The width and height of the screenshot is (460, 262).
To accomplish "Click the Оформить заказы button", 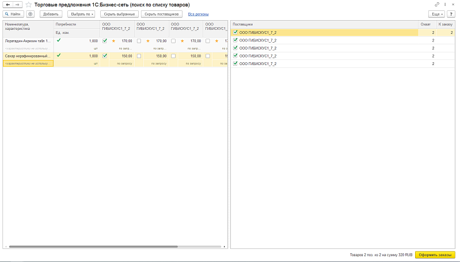I will (435, 255).
